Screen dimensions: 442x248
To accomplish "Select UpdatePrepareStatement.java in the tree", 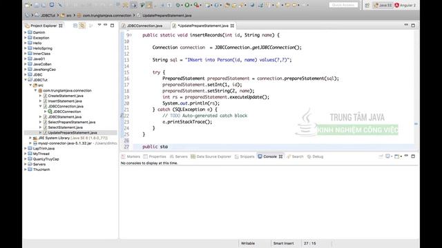I will (73, 133).
